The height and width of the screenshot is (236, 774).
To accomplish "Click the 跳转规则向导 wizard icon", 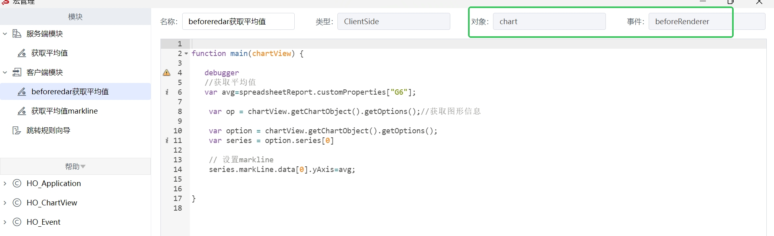I will [17, 130].
